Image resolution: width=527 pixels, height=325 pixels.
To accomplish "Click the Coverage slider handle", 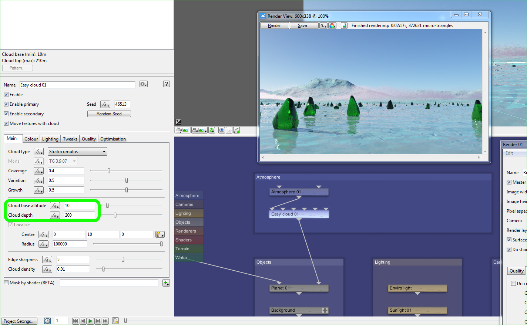I will [x=109, y=171].
